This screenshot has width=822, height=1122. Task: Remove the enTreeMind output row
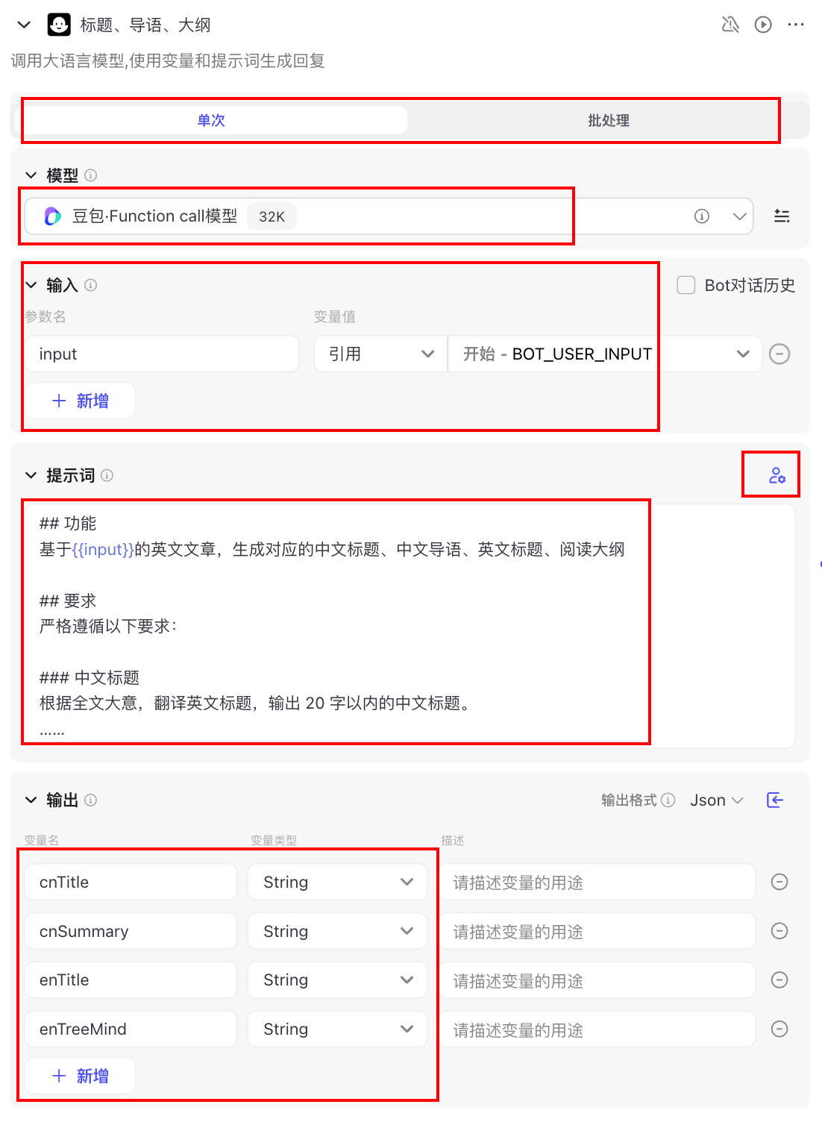(x=779, y=1029)
